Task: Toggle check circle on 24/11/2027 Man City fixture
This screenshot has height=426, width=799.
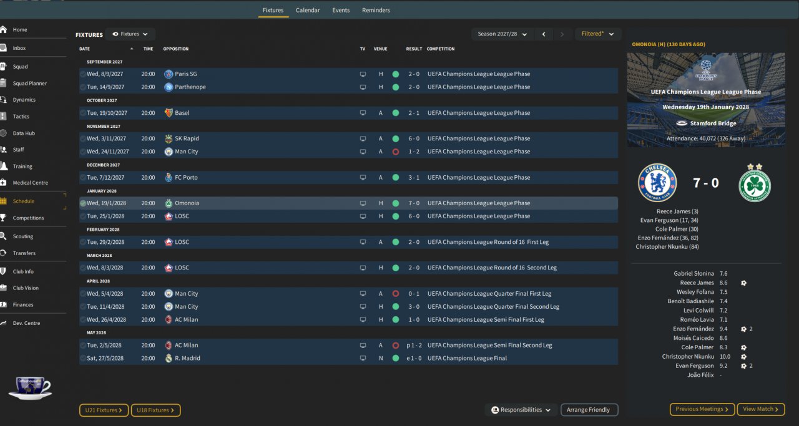Action: point(83,152)
